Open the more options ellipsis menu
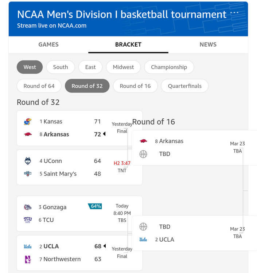 [235, 12]
